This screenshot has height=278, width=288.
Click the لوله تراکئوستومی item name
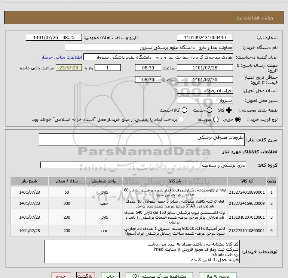coord(175,193)
